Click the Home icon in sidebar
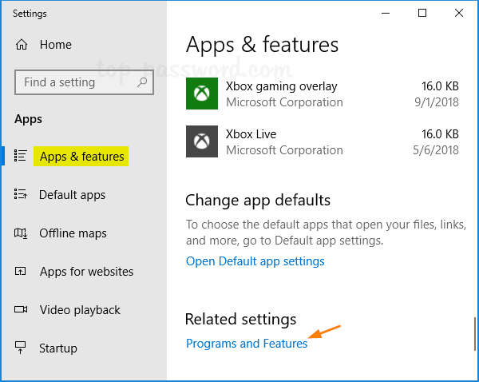 click(x=22, y=45)
